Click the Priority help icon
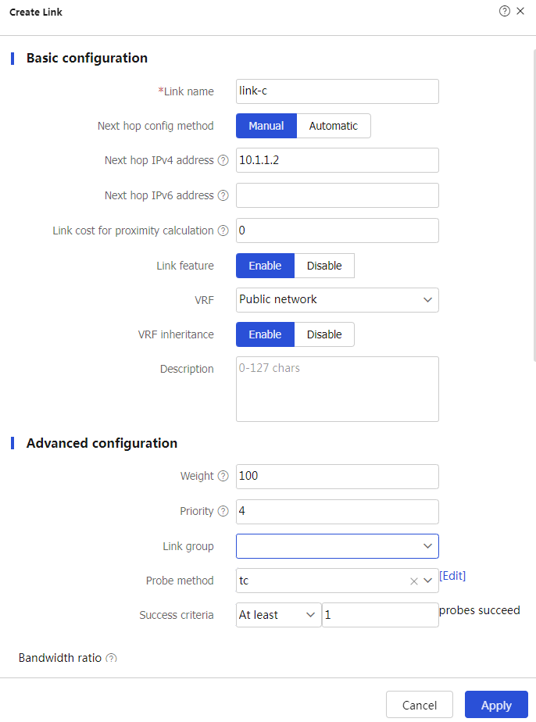 (x=223, y=511)
